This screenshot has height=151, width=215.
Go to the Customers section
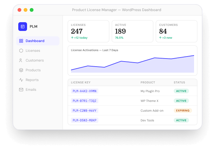click(38, 60)
